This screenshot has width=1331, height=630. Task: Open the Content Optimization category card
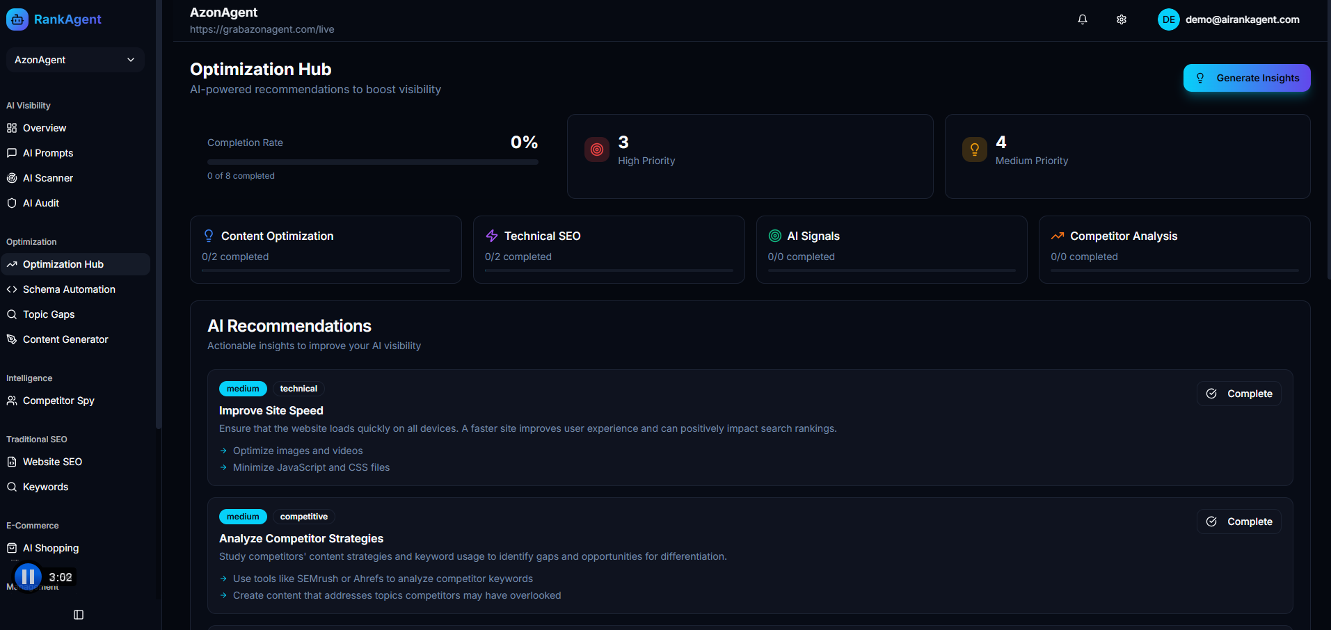tap(326, 249)
